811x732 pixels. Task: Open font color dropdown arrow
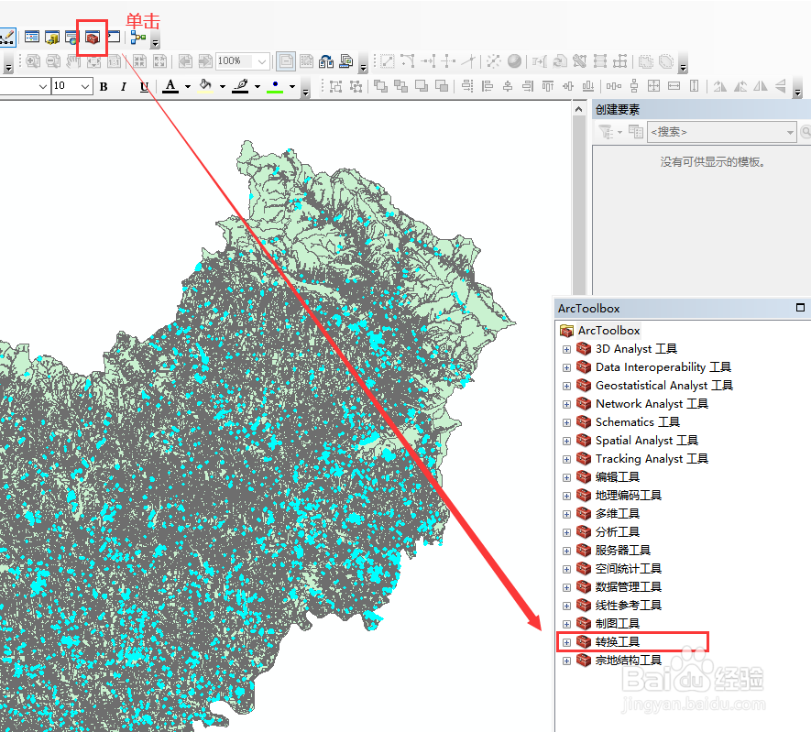click(188, 86)
